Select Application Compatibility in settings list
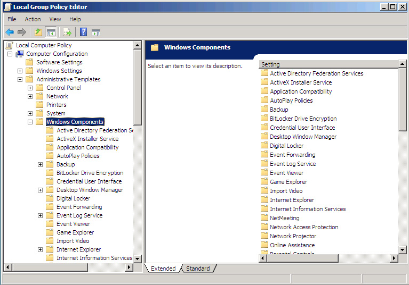Viewport: 409px width, 285px height. (301, 91)
